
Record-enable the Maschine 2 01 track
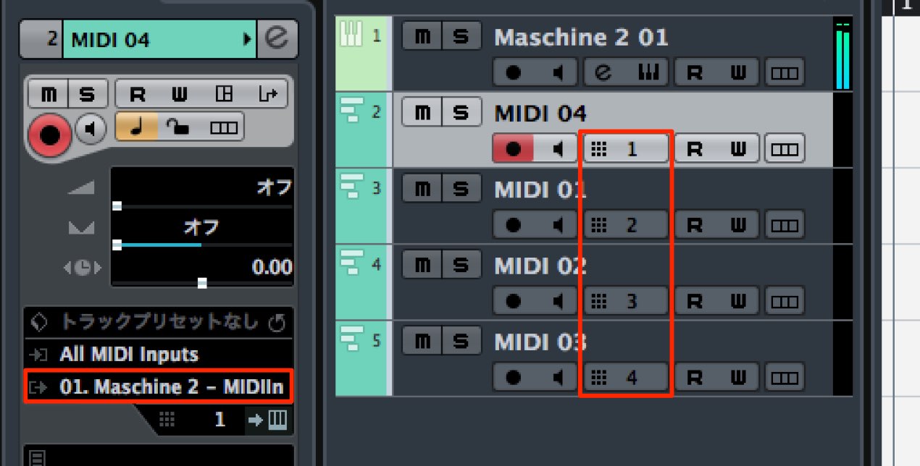coord(514,73)
